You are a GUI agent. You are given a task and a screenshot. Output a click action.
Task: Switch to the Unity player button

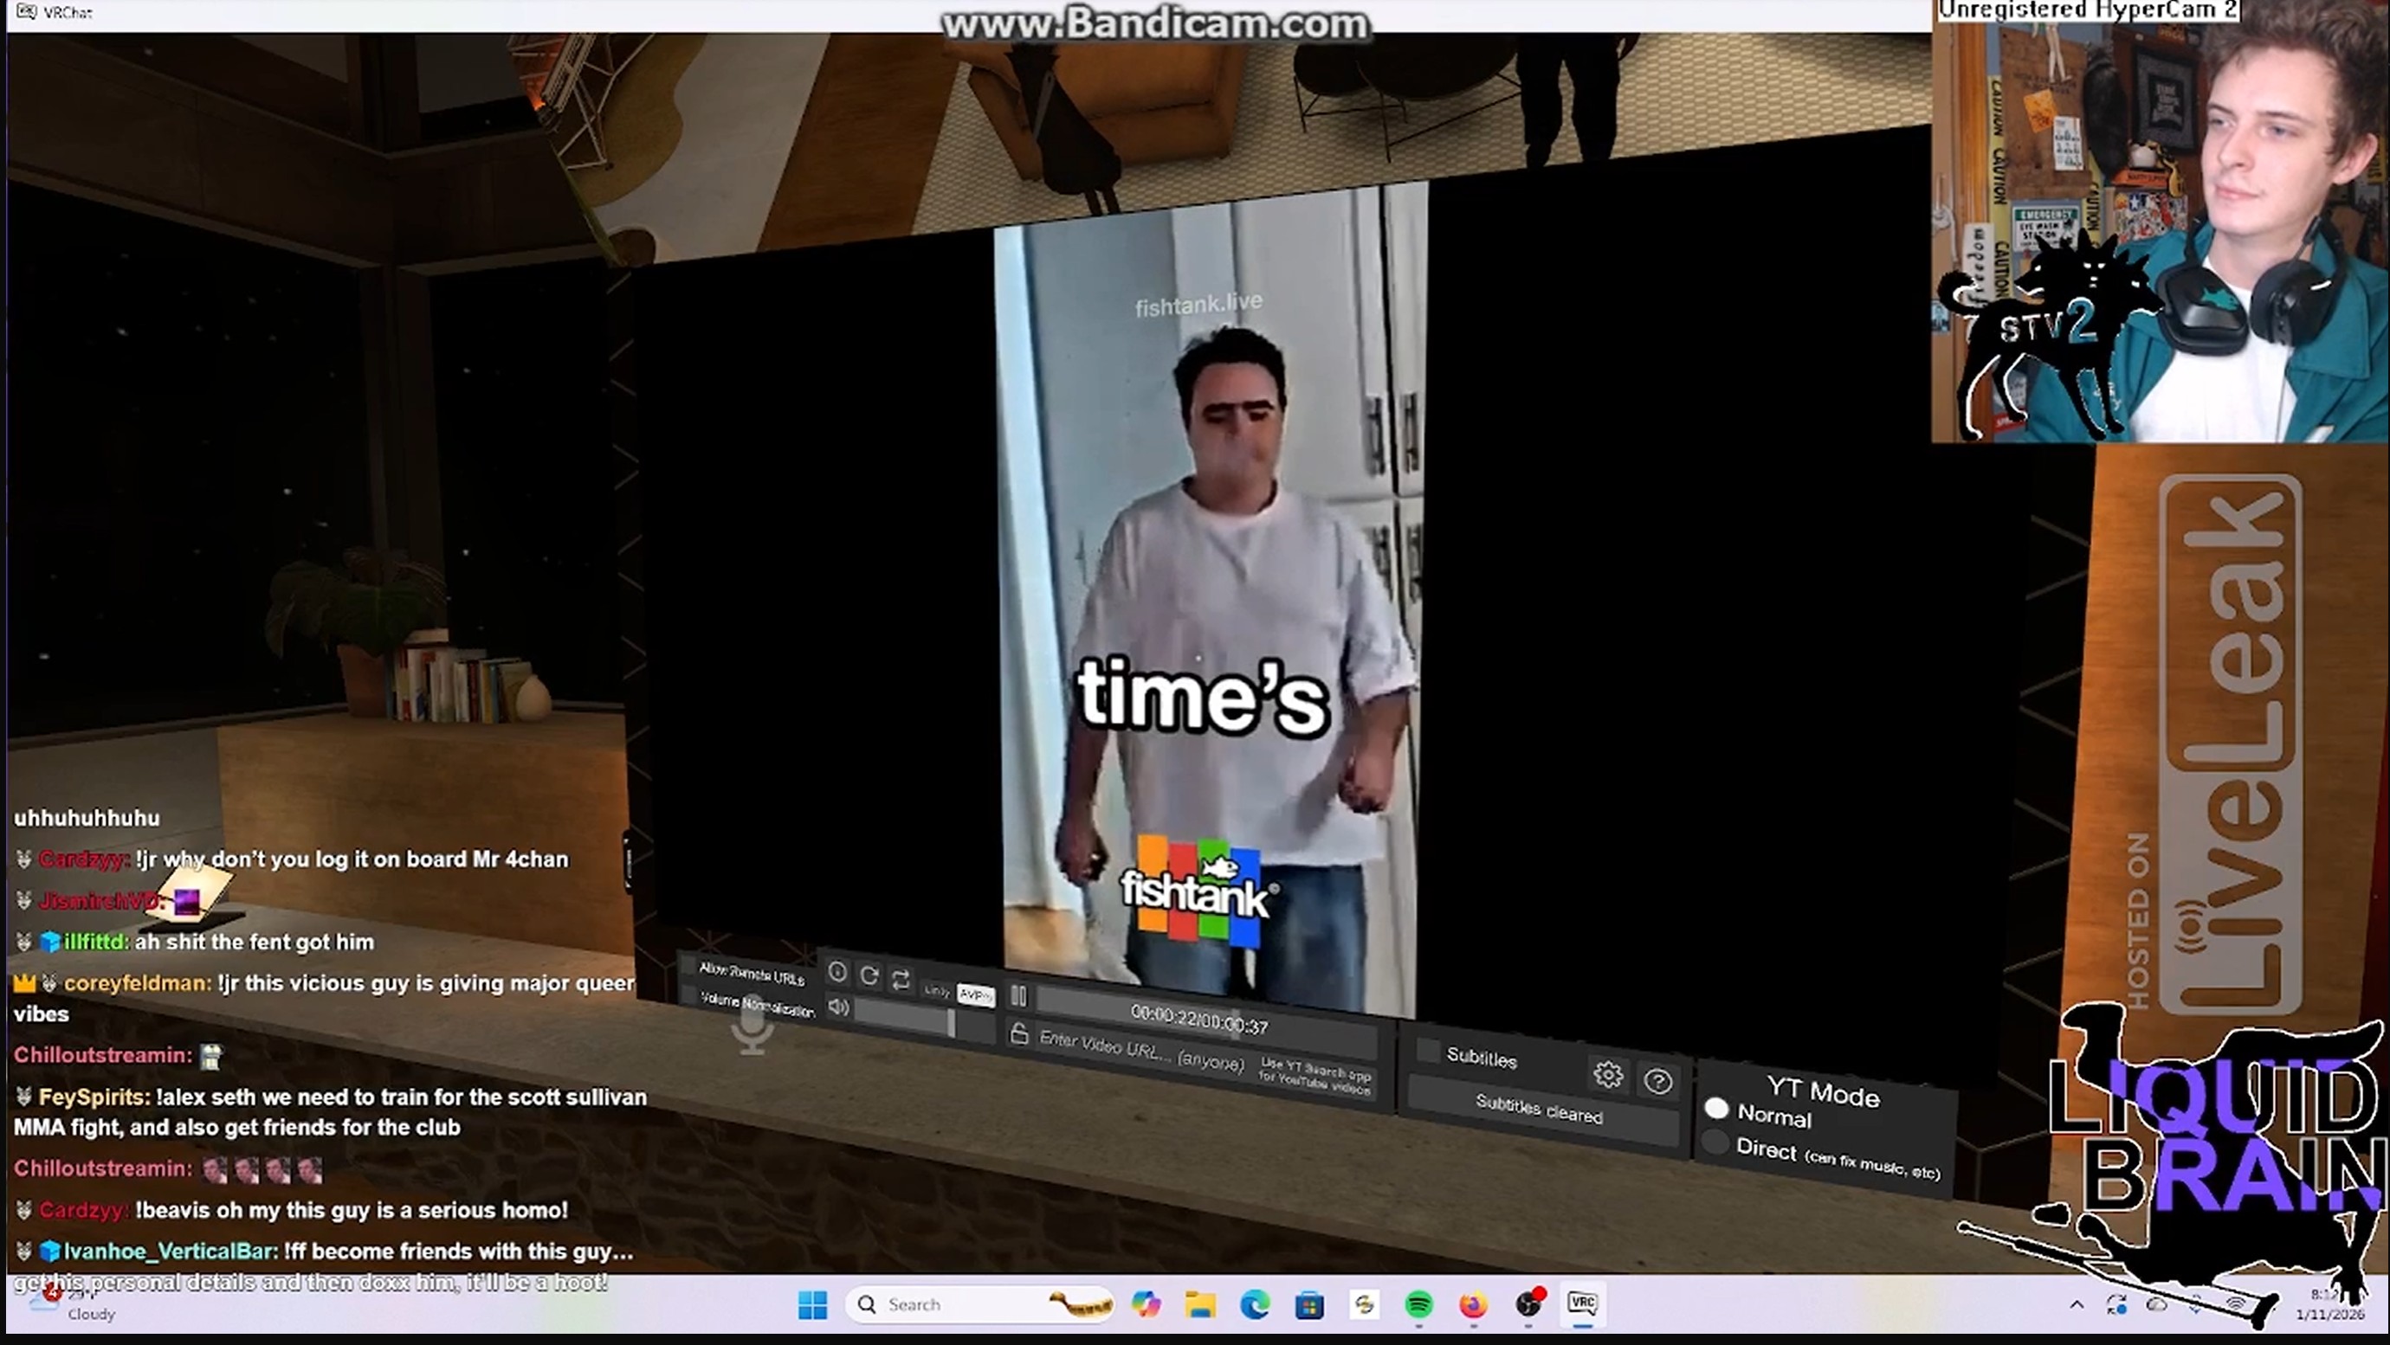(936, 991)
